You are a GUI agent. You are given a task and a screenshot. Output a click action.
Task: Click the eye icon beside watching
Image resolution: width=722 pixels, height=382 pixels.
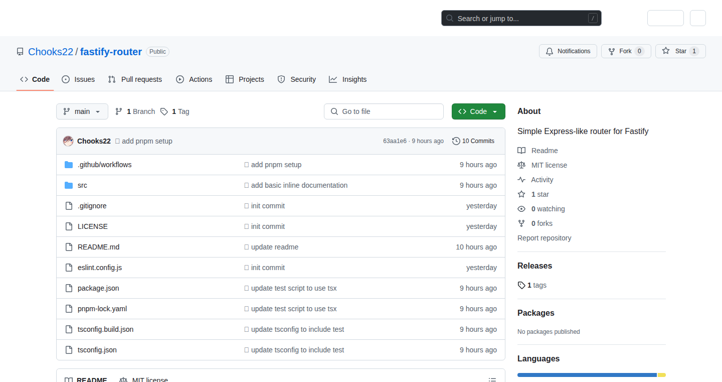point(521,209)
